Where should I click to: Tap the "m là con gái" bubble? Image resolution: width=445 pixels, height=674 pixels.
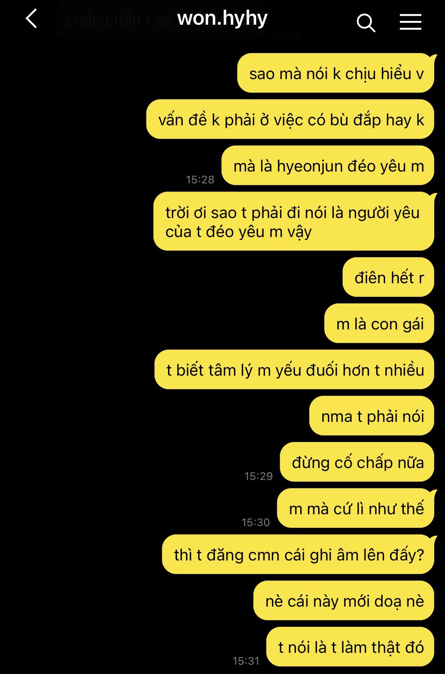pos(379,323)
